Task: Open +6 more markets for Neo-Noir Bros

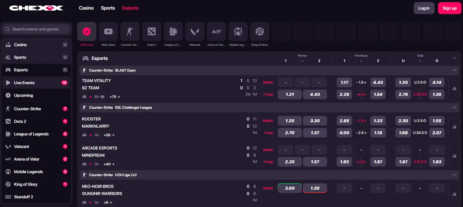Action: pyautogui.click(x=108, y=203)
